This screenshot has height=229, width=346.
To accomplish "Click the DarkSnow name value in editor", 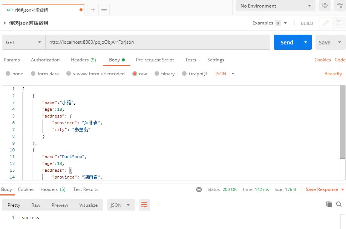I will pos(72,157).
